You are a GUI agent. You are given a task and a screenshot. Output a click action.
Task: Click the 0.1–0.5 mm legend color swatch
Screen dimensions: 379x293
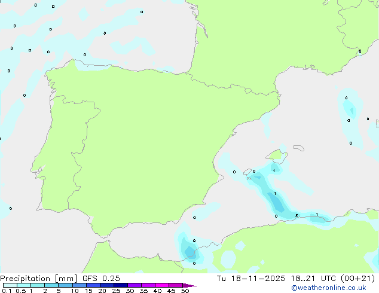10,285
